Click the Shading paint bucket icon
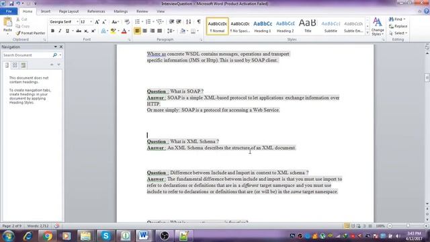430x242 pixels. 183,31
